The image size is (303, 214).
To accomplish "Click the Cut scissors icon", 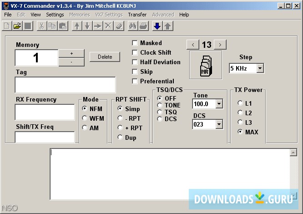I will (41, 26).
